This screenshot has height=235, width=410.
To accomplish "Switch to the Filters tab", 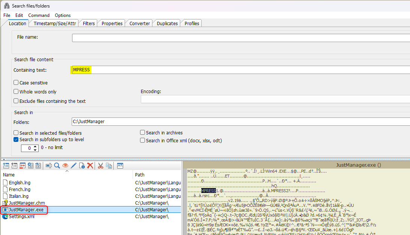I will tap(89, 23).
